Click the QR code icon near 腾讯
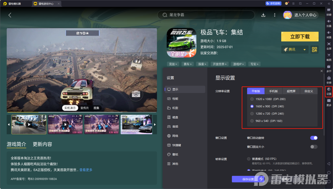Screen dimensions: 333x189 click(314, 49)
